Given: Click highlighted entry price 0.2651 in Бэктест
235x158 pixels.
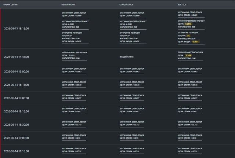Looking at the screenshot, I should tap(195, 42).
